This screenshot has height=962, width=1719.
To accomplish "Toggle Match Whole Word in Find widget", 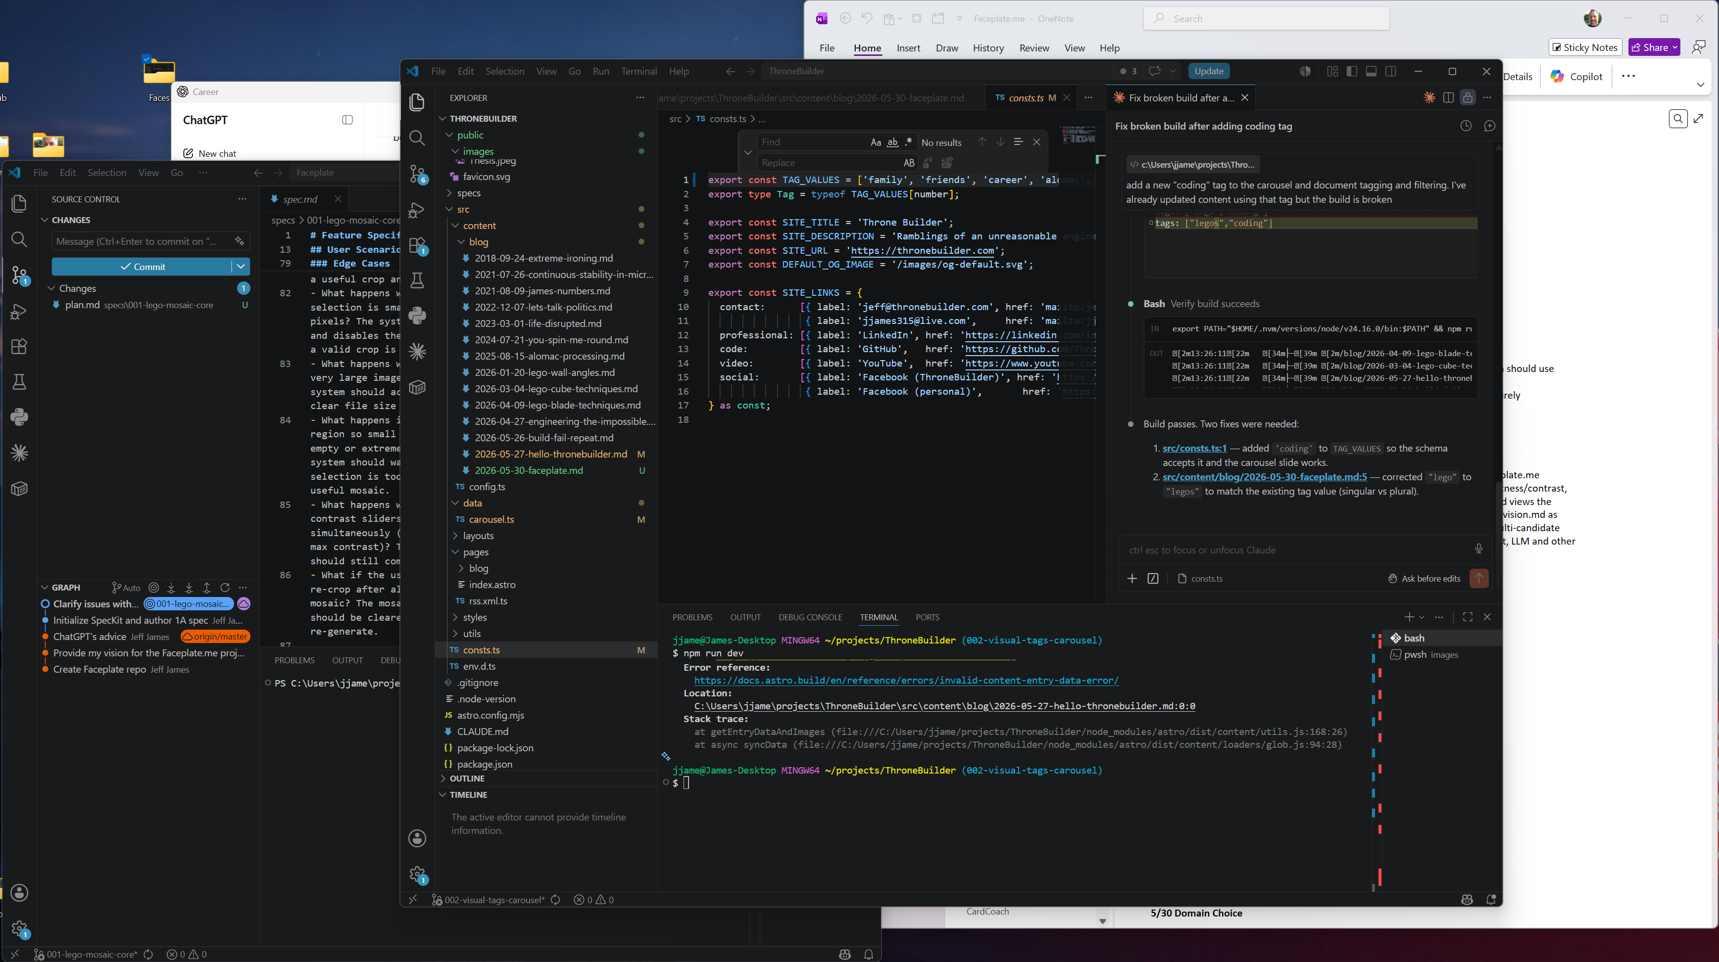I will pyautogui.click(x=892, y=142).
